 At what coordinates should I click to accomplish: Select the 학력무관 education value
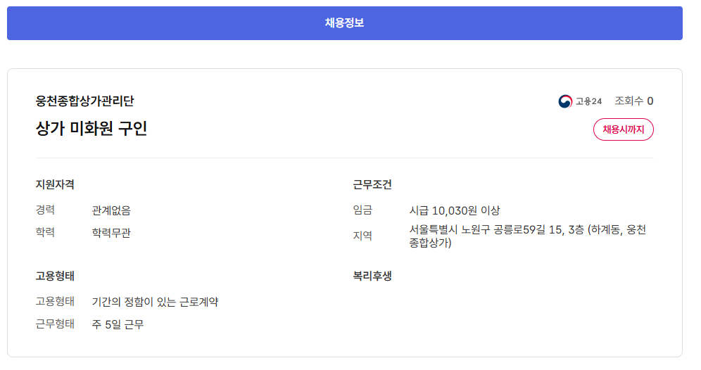[x=111, y=233]
